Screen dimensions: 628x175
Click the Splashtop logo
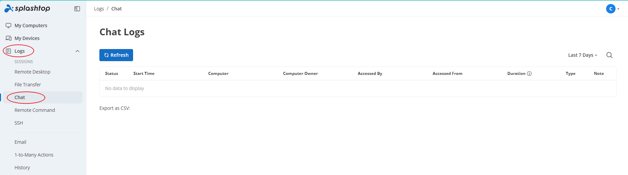tap(27, 8)
